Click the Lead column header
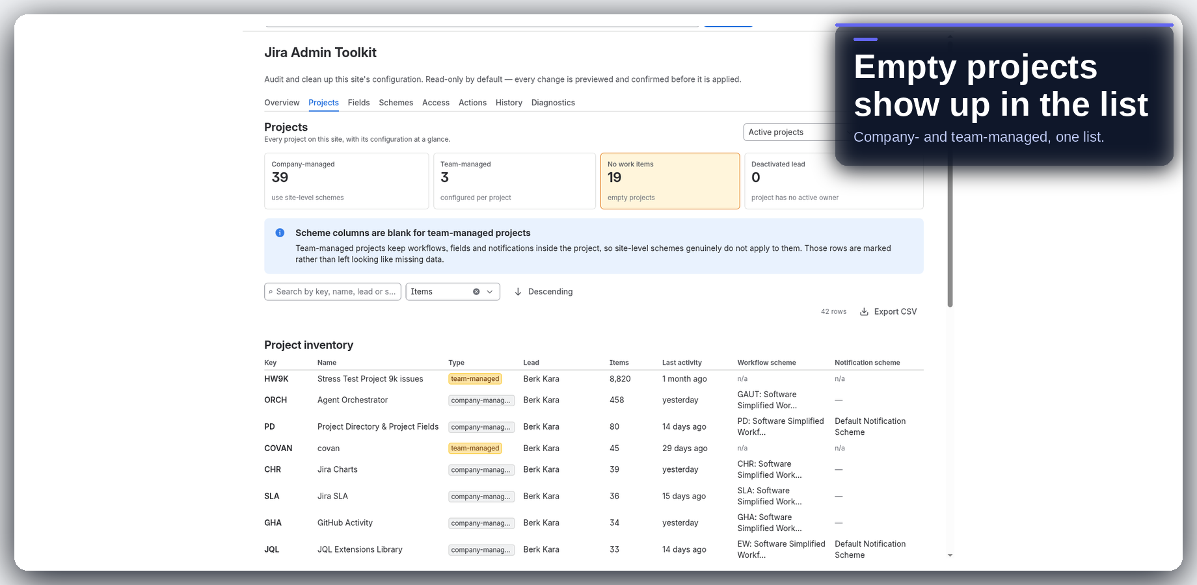The height and width of the screenshot is (585, 1197). tap(531, 363)
